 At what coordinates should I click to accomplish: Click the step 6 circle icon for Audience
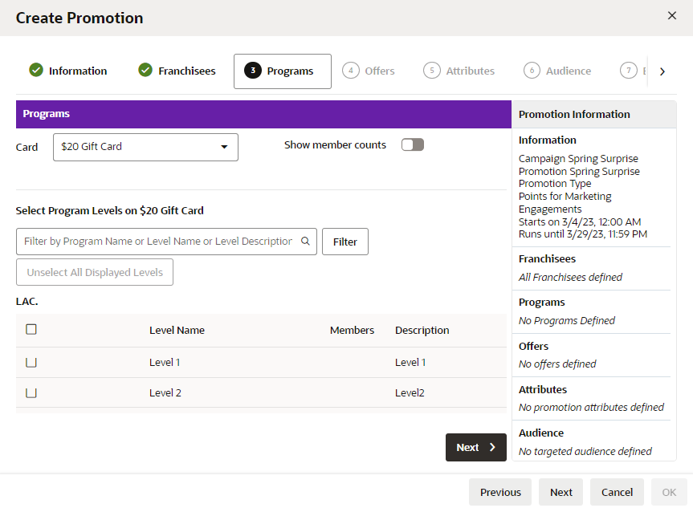(532, 71)
